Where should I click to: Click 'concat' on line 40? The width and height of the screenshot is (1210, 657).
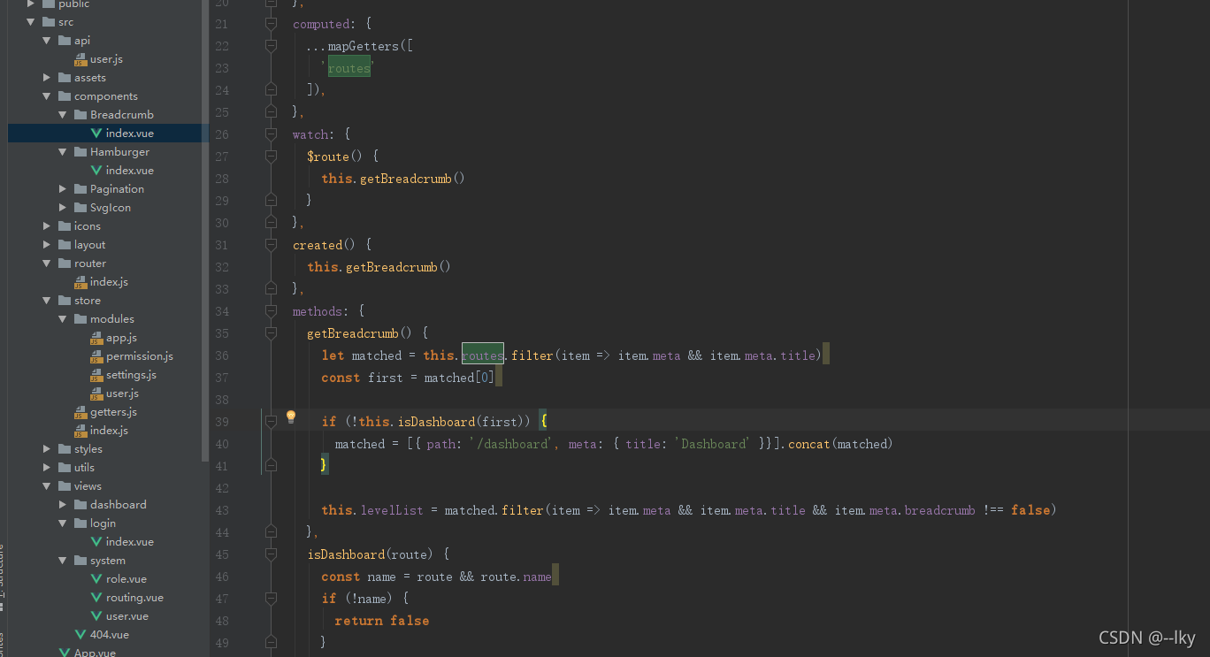point(808,444)
